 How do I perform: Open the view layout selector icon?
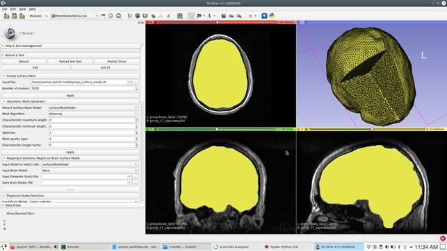(180, 16)
